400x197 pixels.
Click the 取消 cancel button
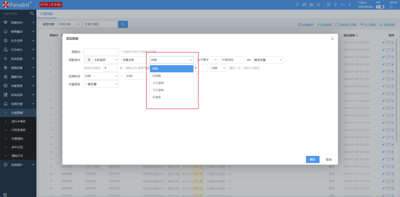click(329, 160)
